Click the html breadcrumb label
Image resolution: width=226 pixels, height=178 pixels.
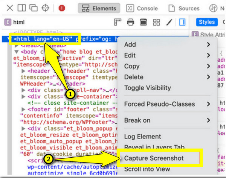19,22
